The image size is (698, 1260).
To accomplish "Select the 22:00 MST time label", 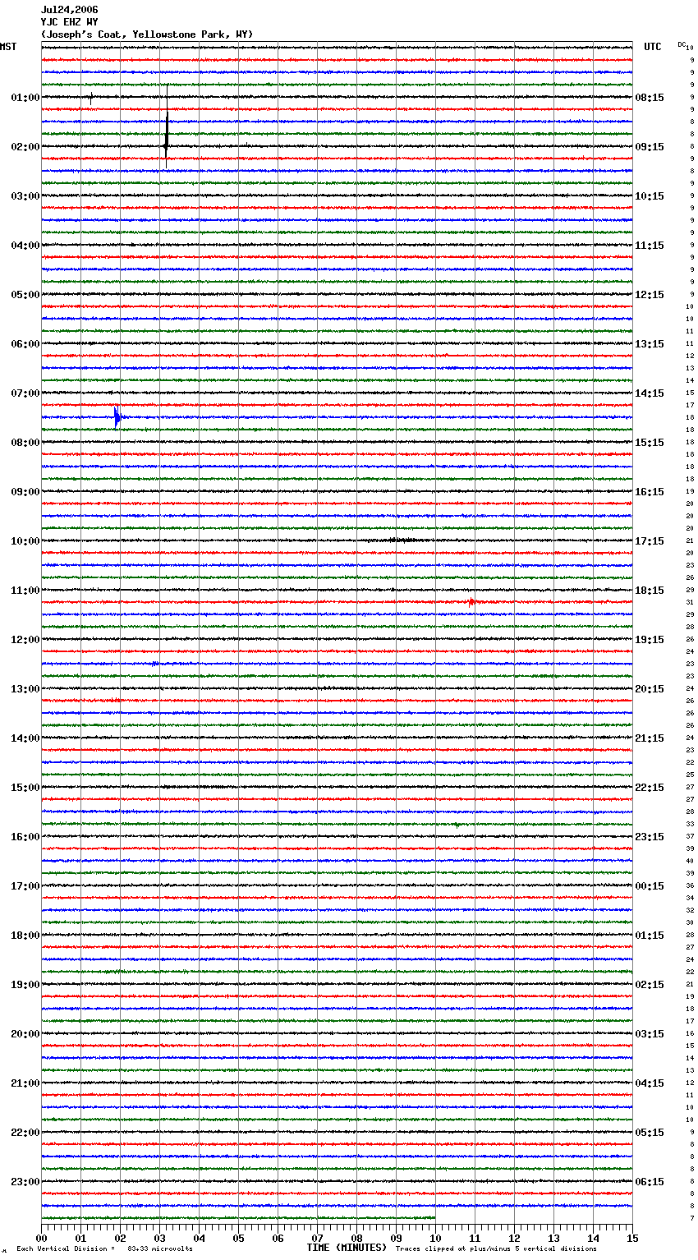I will tap(25, 1133).
